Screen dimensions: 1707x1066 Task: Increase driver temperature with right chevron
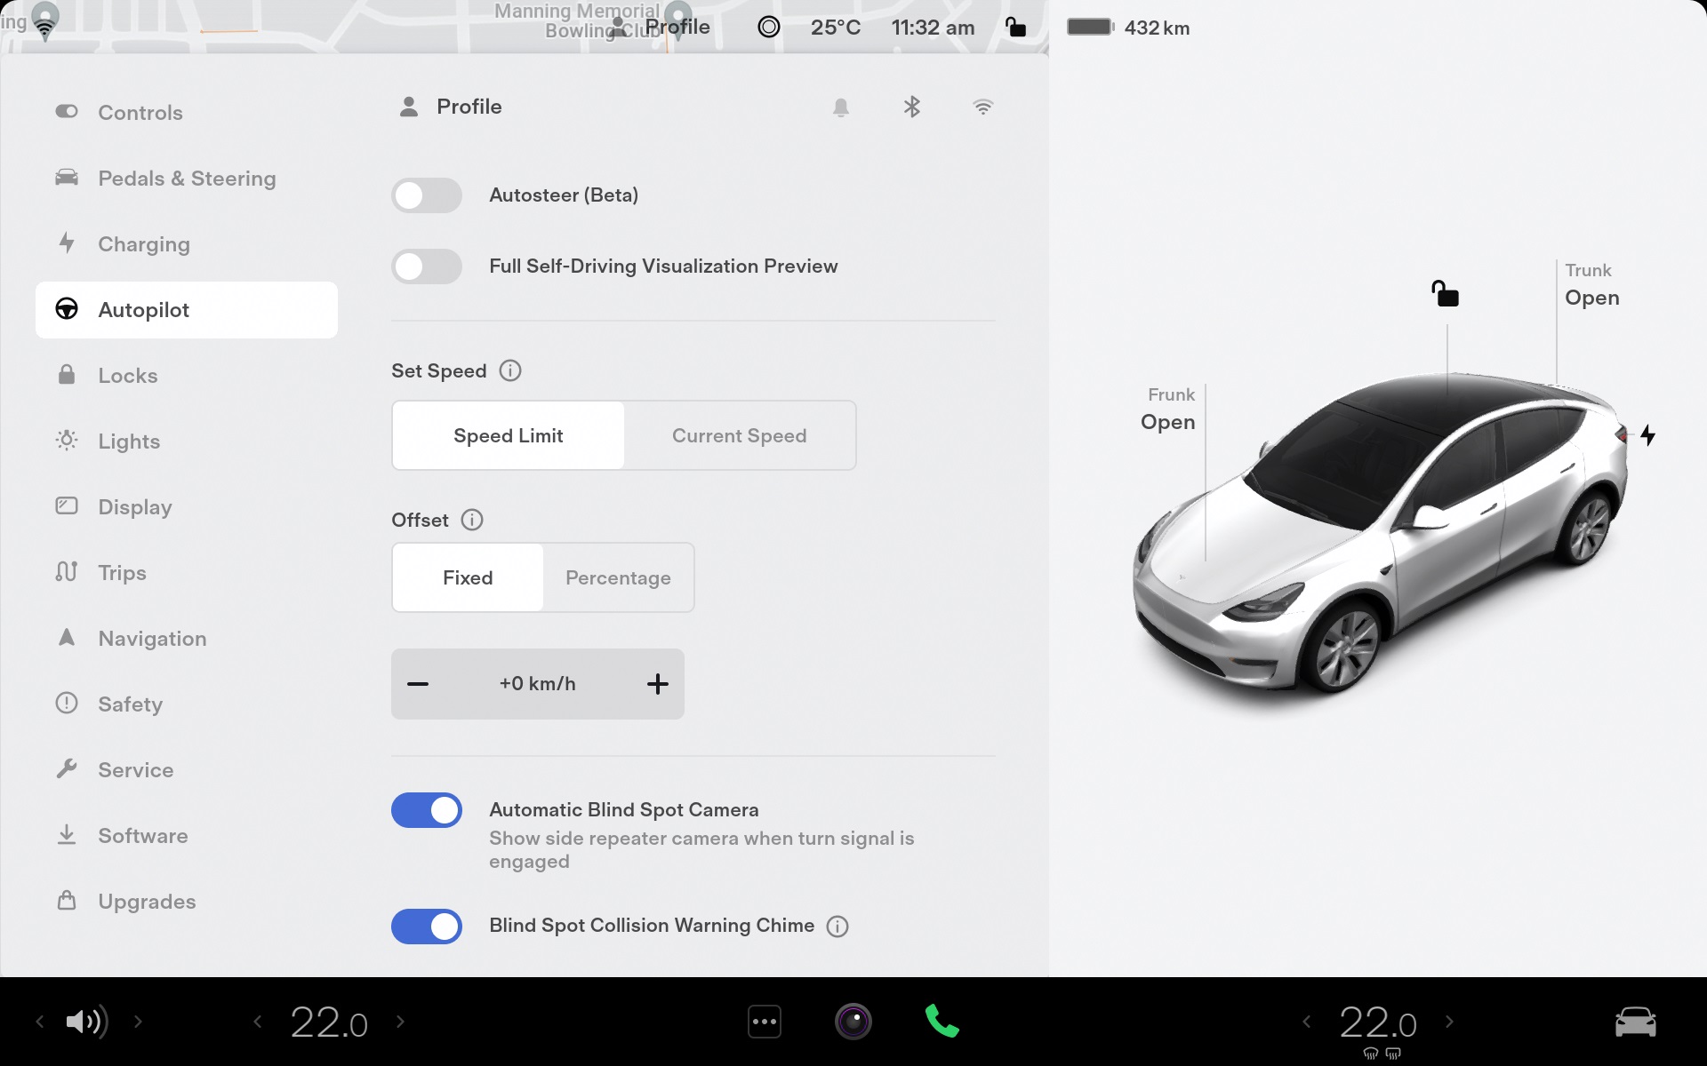(400, 1022)
